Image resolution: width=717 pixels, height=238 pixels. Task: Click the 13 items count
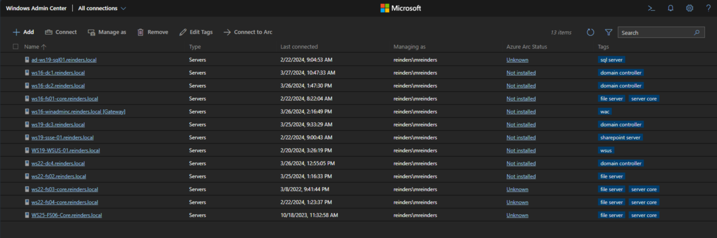pos(561,33)
